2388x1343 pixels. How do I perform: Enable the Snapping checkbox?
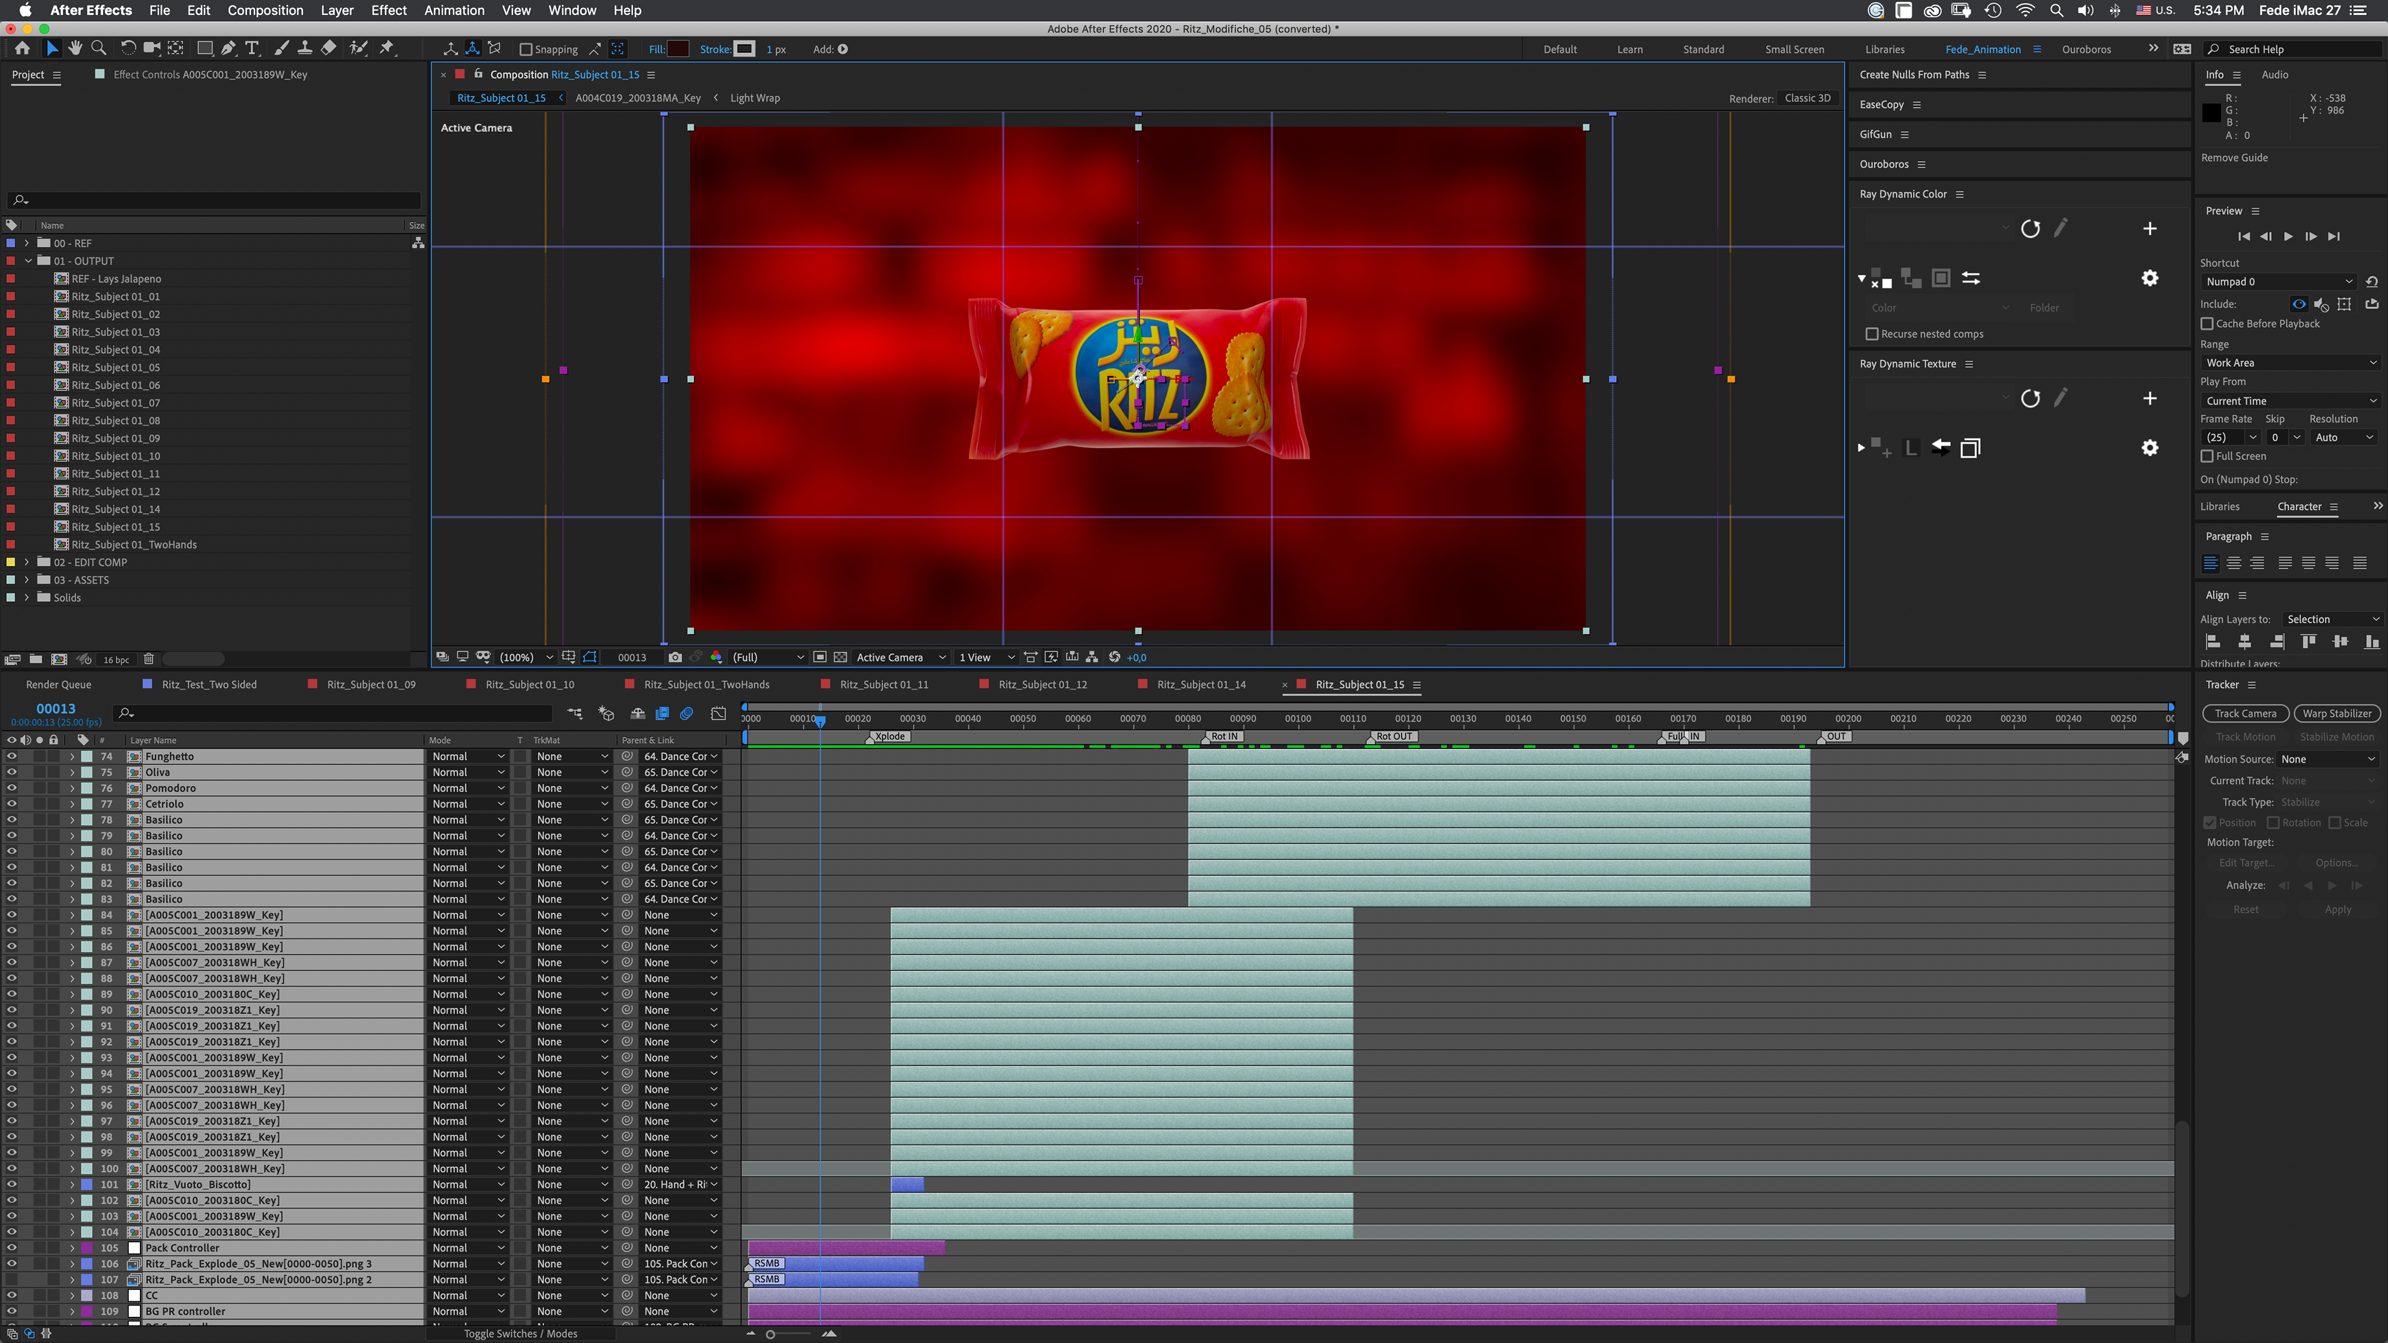coord(525,49)
